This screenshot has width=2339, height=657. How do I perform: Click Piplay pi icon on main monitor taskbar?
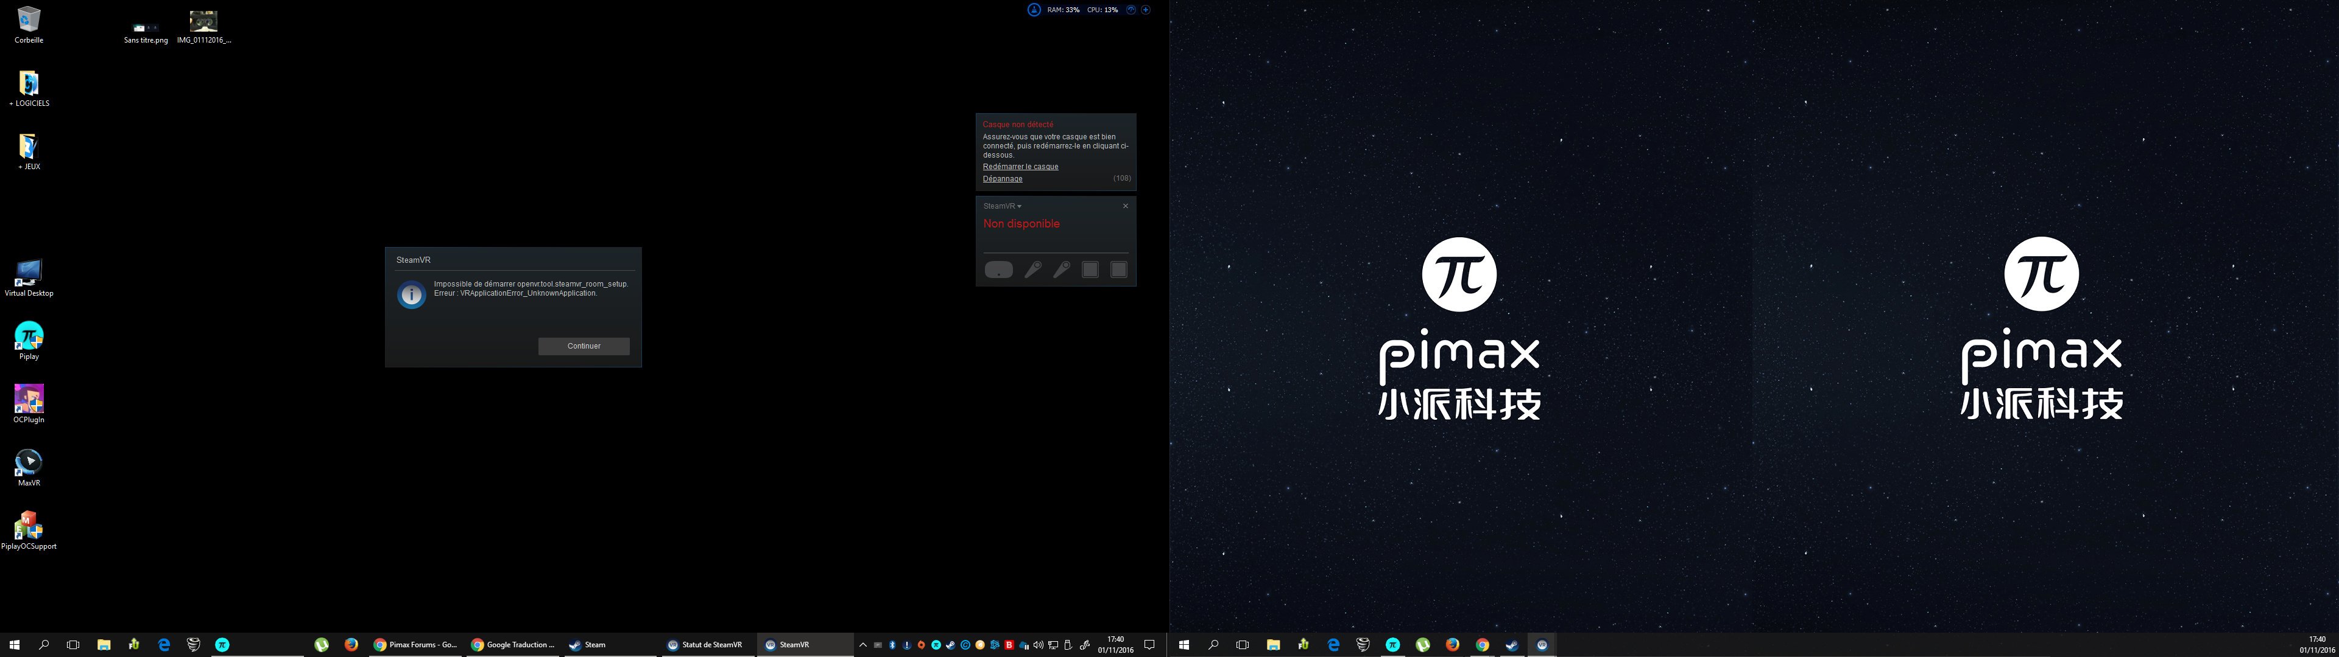[x=222, y=645]
